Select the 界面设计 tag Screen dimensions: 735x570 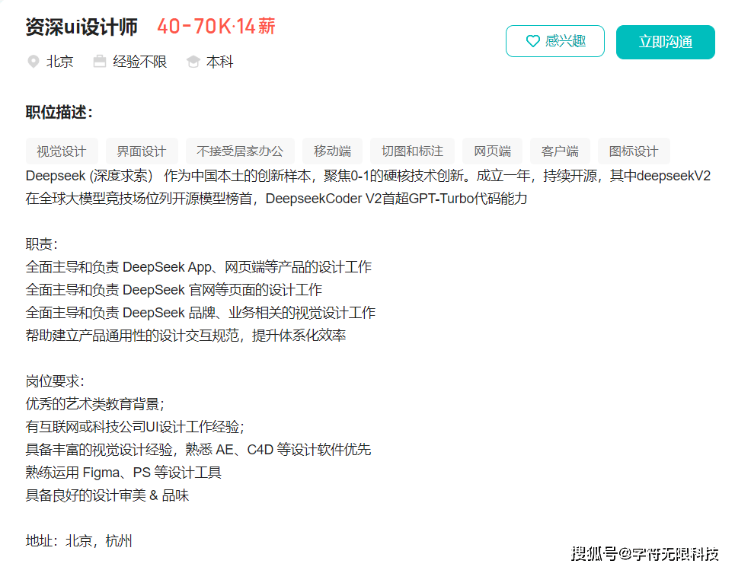[142, 151]
